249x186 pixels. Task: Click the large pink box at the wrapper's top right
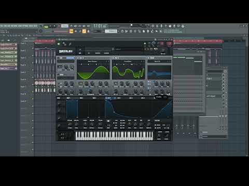169,43
